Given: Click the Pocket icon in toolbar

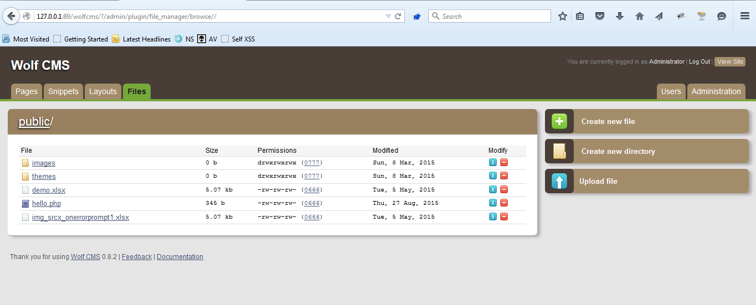Looking at the screenshot, I should point(600,16).
